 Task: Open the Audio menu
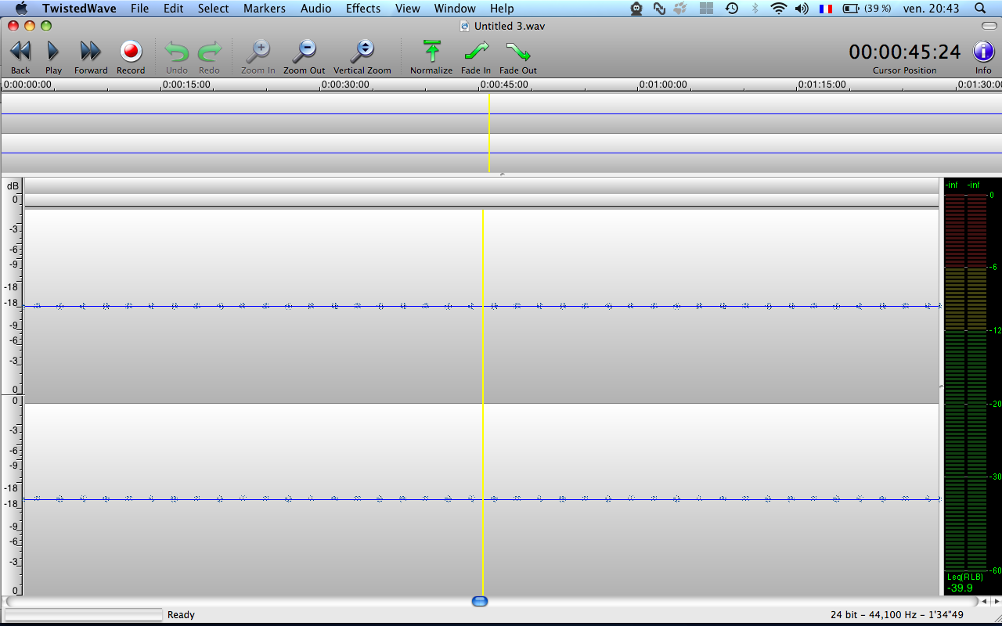[315, 9]
